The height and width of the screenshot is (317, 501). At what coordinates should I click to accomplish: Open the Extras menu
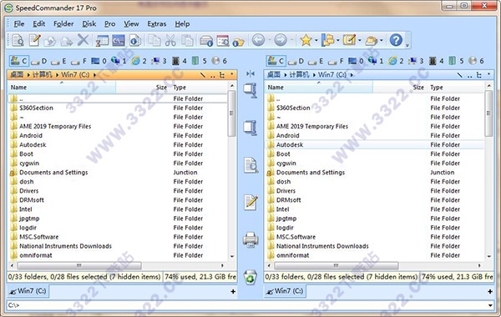click(157, 24)
